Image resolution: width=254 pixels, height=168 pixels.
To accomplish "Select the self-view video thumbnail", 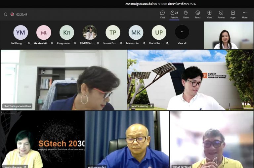I will point(229,35).
